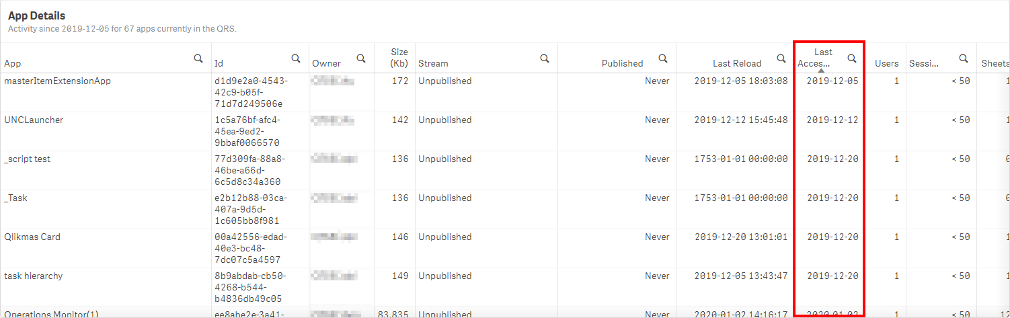Screen dimensions: 1010x318
Task: Toggle sort arrow under Last Accessed header
Action: pyautogui.click(x=821, y=70)
